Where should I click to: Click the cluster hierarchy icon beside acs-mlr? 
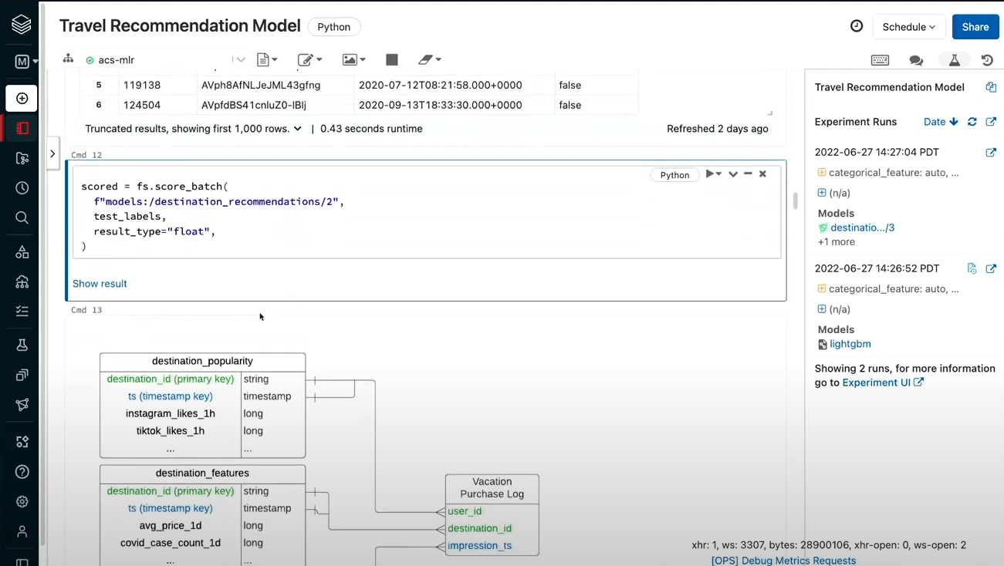point(68,59)
